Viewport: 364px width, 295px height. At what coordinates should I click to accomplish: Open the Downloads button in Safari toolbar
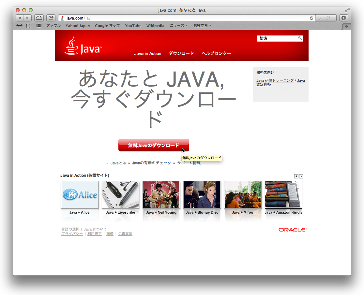pos(343,18)
